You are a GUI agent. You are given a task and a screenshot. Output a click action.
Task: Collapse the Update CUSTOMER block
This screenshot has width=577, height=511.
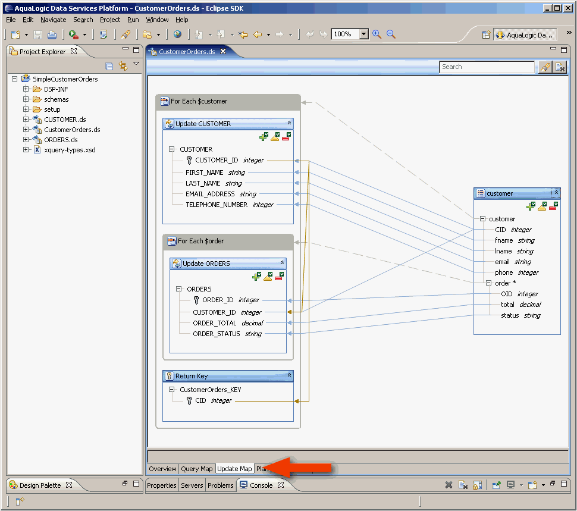(x=289, y=123)
